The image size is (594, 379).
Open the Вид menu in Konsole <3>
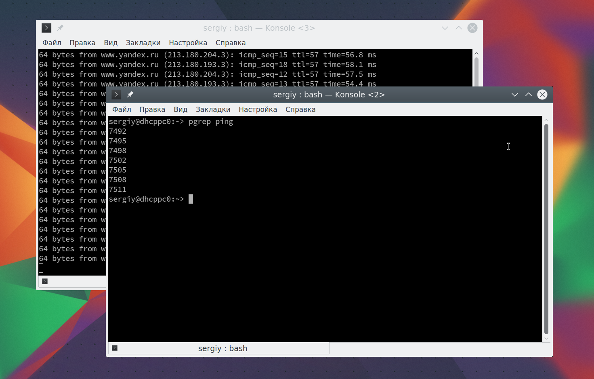click(x=111, y=43)
